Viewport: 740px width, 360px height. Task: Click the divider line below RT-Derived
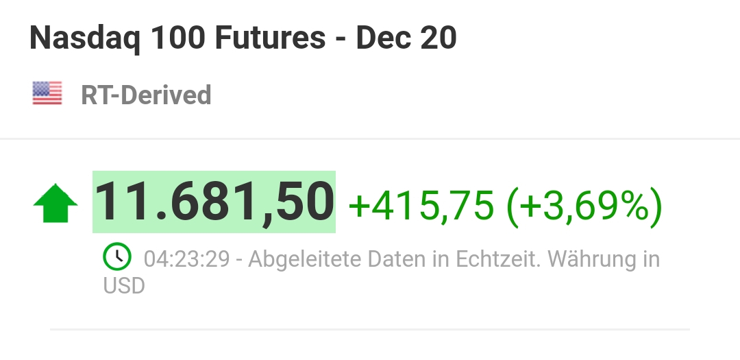370,139
